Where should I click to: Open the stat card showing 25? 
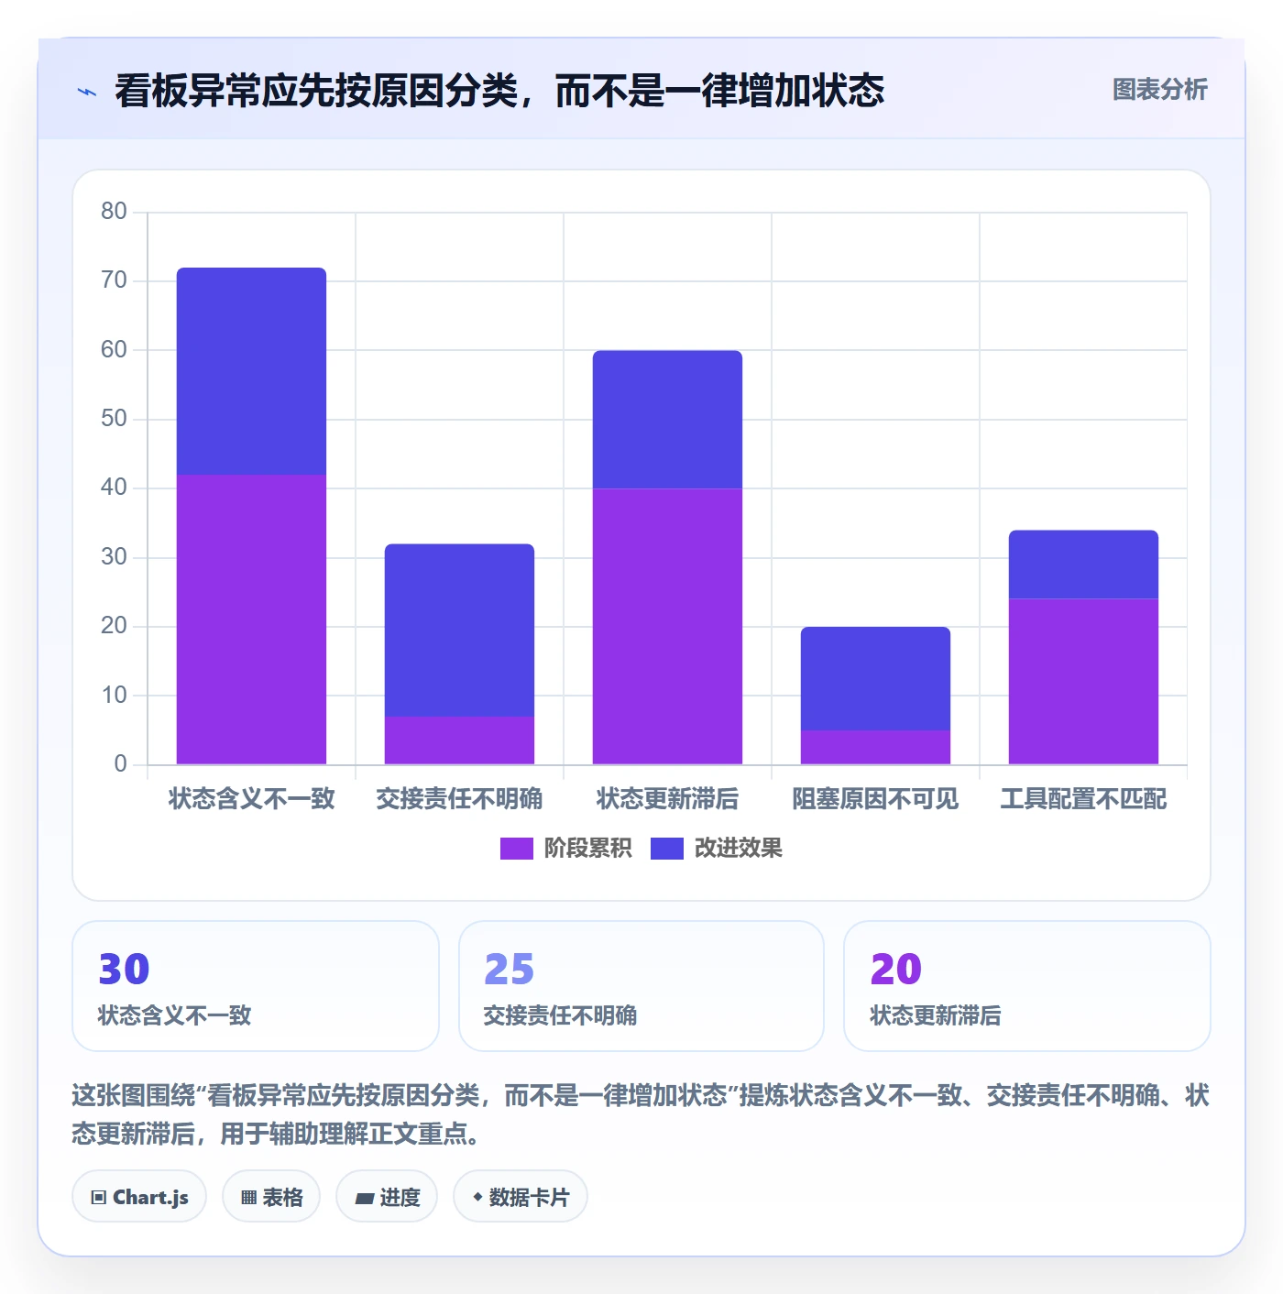pyautogui.click(x=641, y=986)
